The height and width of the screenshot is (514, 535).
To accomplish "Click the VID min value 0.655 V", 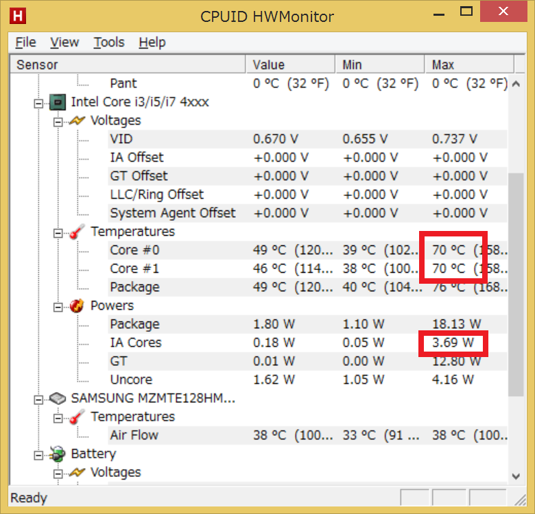I will tap(365, 139).
